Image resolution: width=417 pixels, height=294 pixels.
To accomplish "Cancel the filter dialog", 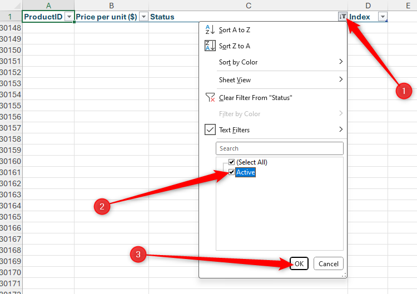I will (328, 263).
